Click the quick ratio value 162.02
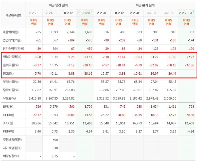Screen dimensions: 197x162 154,90
